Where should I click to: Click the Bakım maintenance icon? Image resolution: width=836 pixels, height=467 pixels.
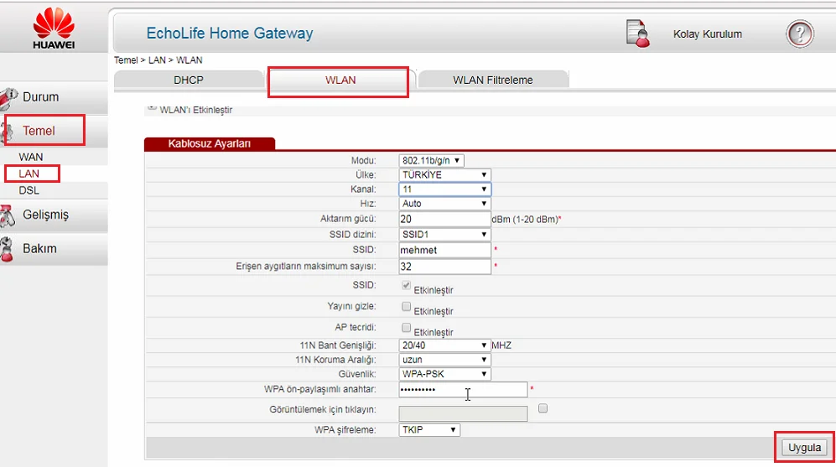coord(8,249)
